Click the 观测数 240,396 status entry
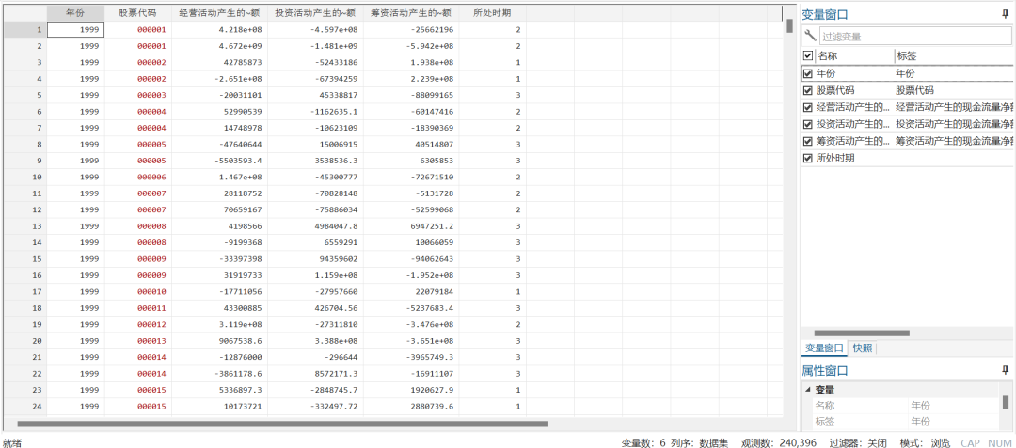The image size is (1016, 448). tap(778, 442)
